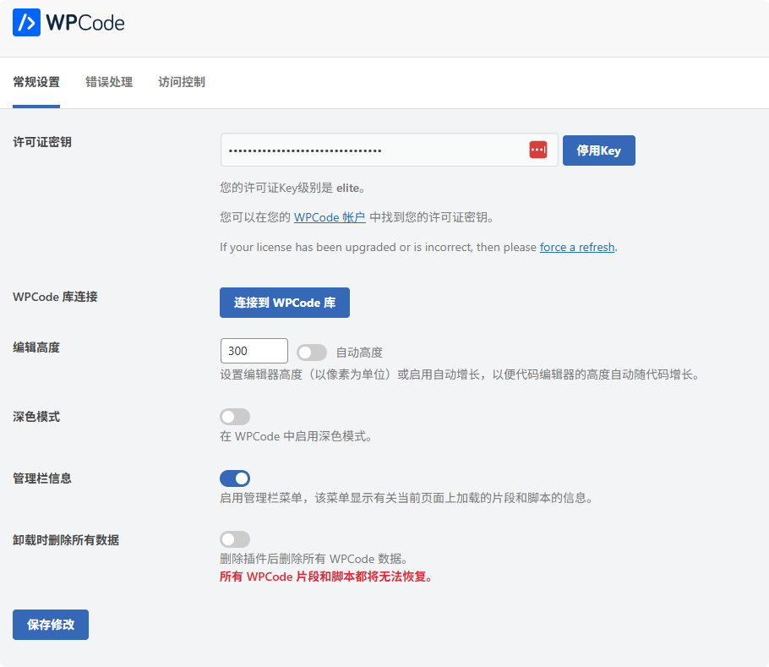Click the 深色模式 label
769x667 pixels.
pos(36,417)
